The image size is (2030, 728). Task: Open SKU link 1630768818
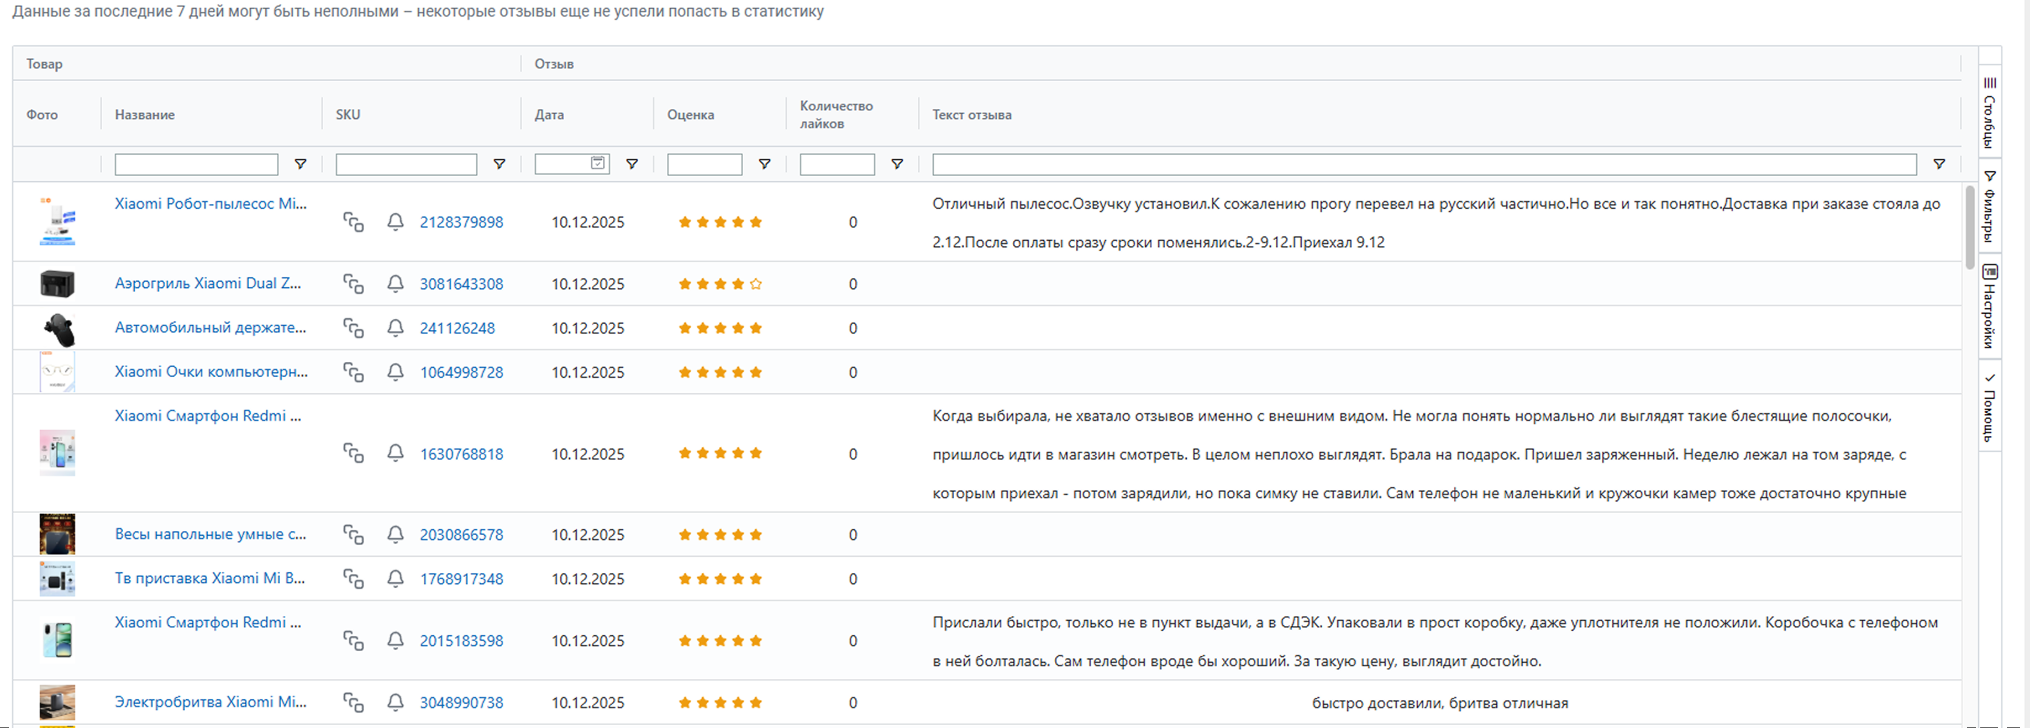coord(461,455)
